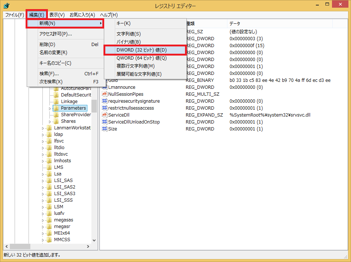This screenshot has height=262, width=351.
Task: Click the Lmannounce DWORD value icon
Action: tap(104, 87)
